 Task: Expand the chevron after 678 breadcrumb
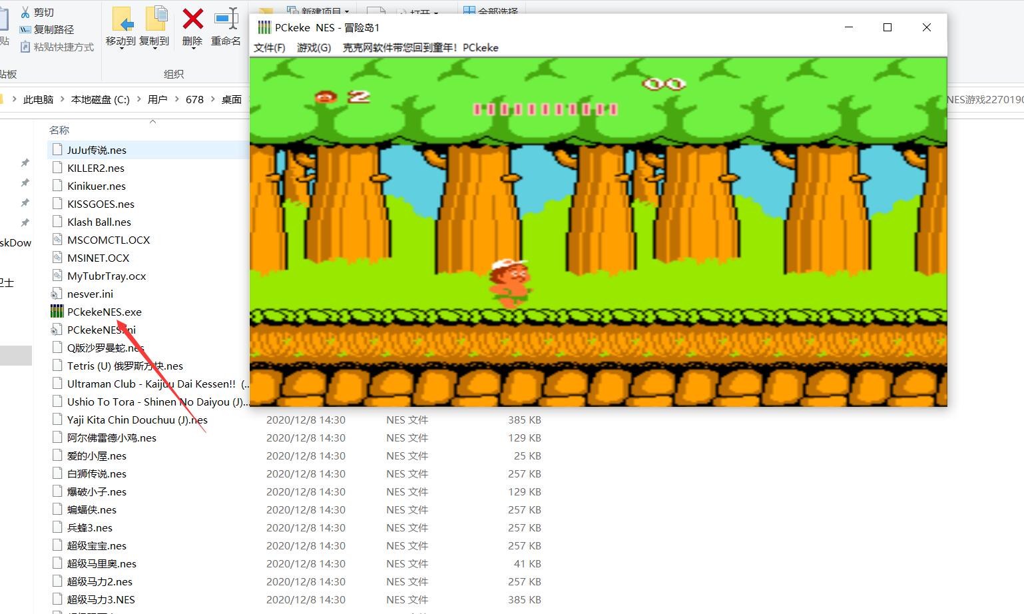(x=213, y=99)
